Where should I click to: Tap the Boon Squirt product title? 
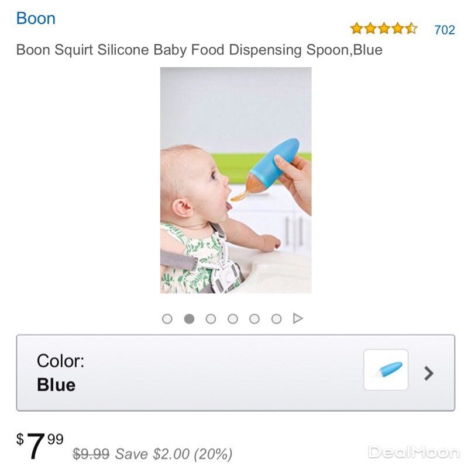click(199, 50)
